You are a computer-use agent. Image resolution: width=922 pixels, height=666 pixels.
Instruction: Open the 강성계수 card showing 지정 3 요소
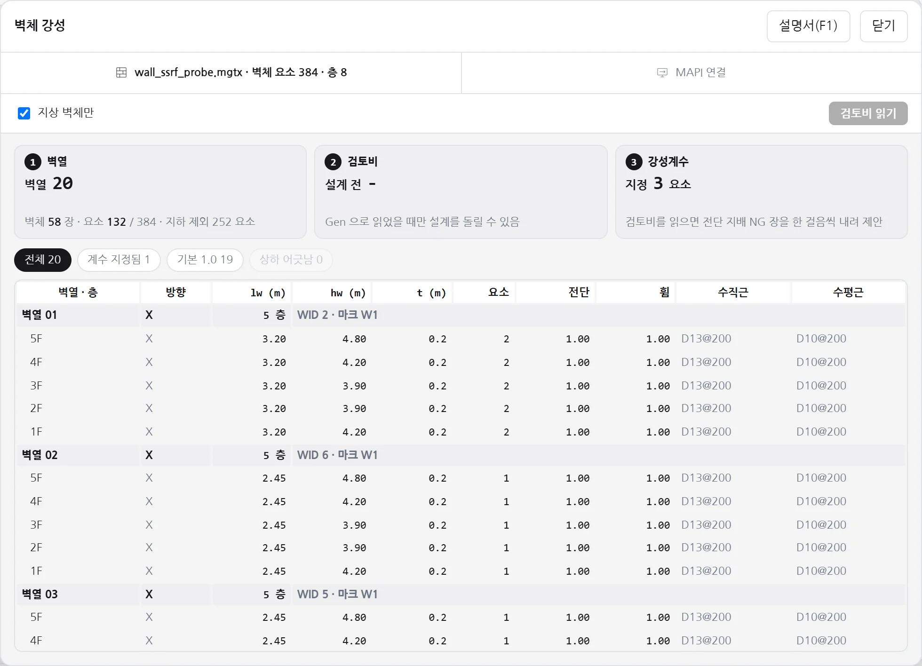point(762,192)
